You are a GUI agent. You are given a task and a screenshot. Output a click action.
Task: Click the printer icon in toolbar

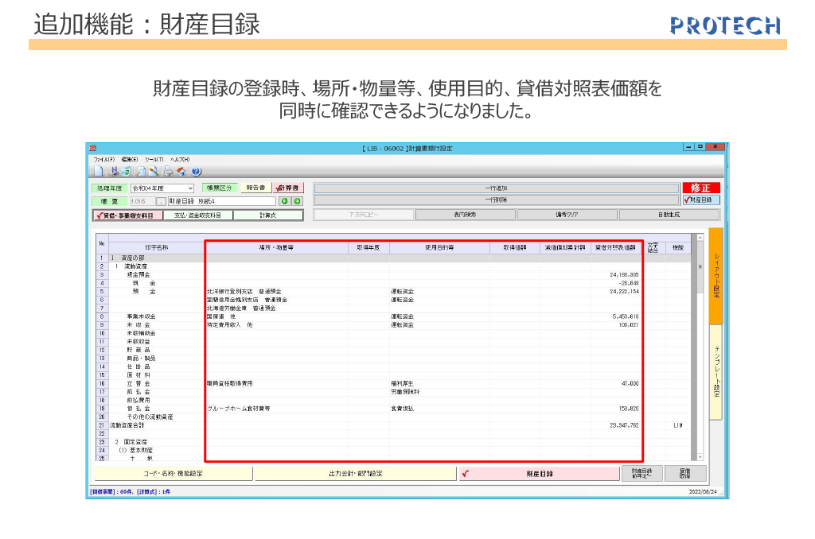pos(168,171)
